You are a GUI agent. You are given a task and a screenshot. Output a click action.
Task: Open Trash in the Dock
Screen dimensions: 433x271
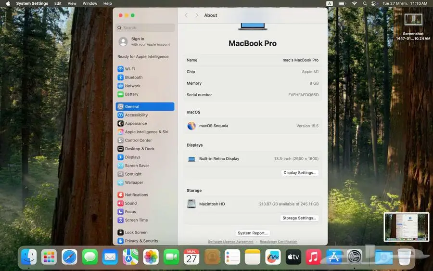click(x=405, y=257)
